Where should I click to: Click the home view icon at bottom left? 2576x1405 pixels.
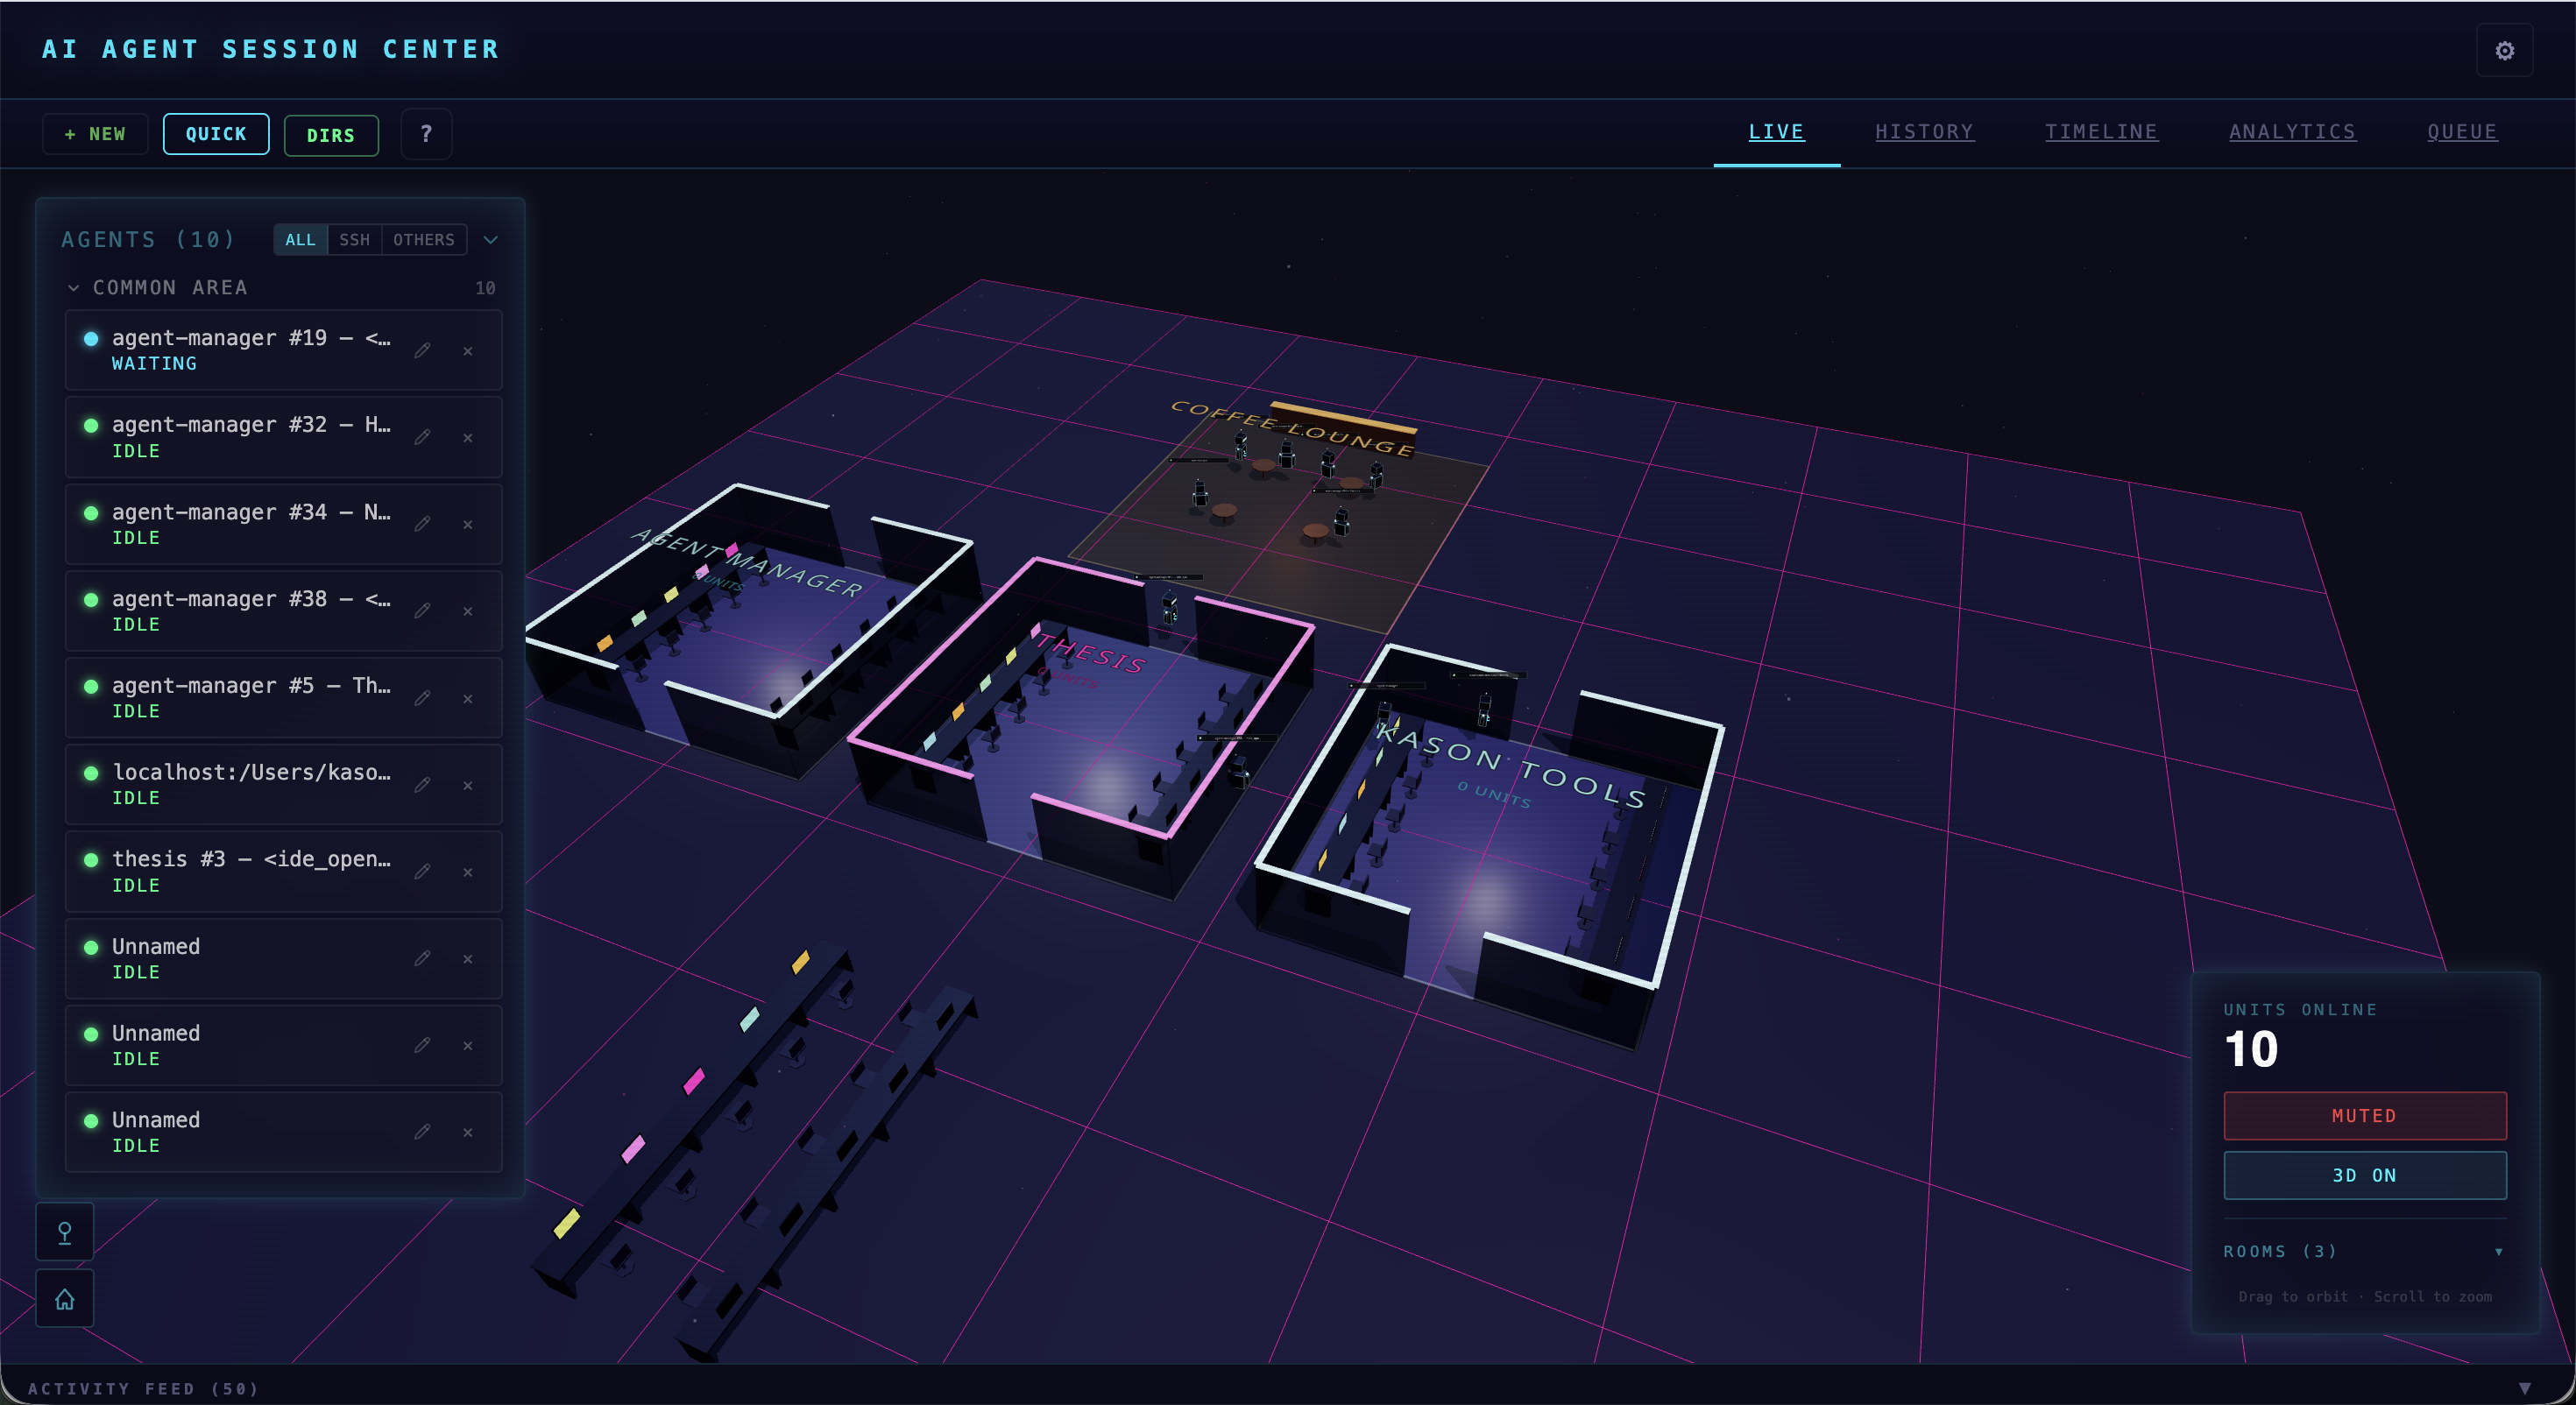tap(64, 1298)
